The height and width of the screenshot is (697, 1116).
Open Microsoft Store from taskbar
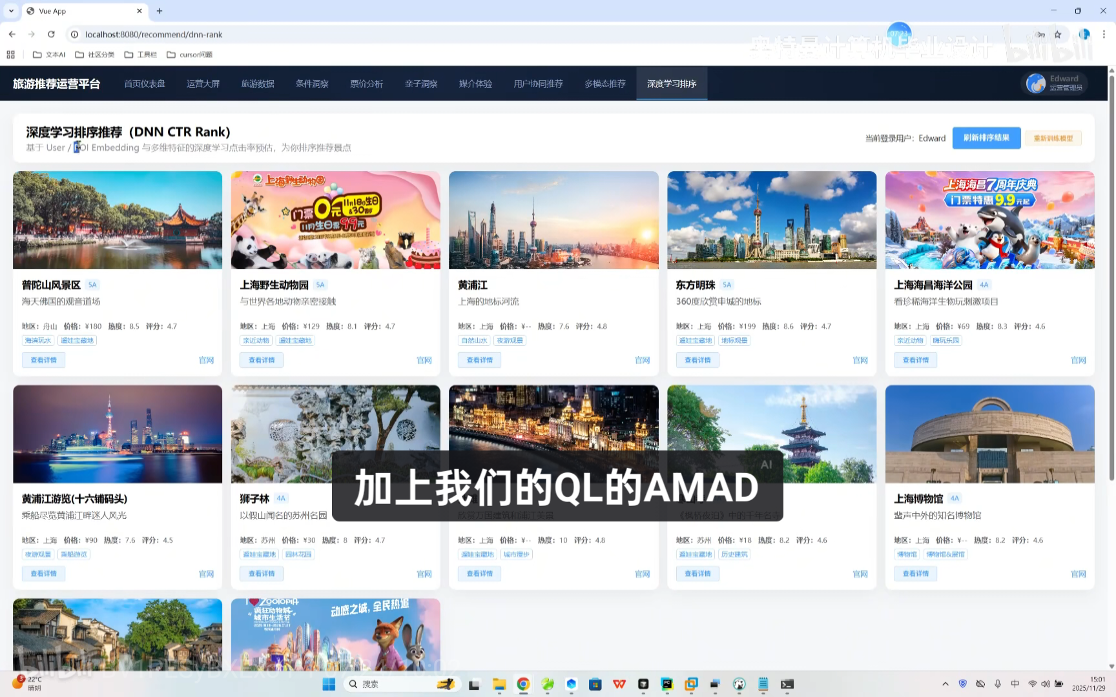point(595,684)
